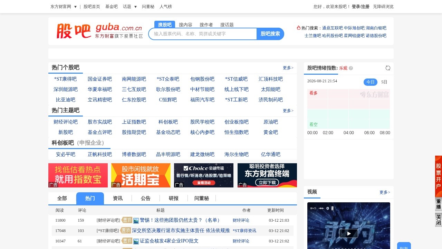442x249 pixels.
Task: Open hot search 士兰微吧
Action: [x=313, y=36]
